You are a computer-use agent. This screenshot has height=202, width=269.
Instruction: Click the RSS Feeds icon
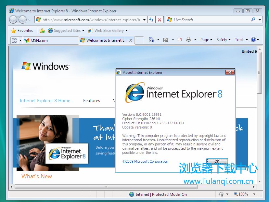[x=166, y=40]
